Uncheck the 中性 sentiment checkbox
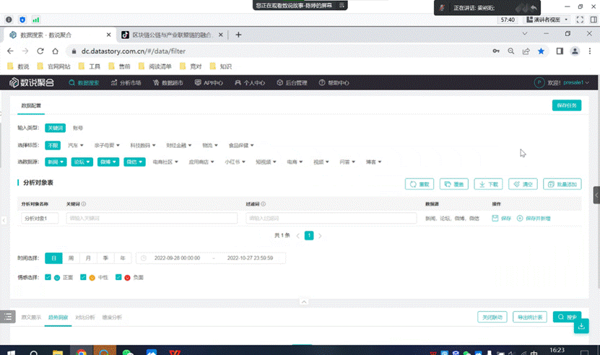Image resolution: width=600 pixels, height=355 pixels. point(84,277)
